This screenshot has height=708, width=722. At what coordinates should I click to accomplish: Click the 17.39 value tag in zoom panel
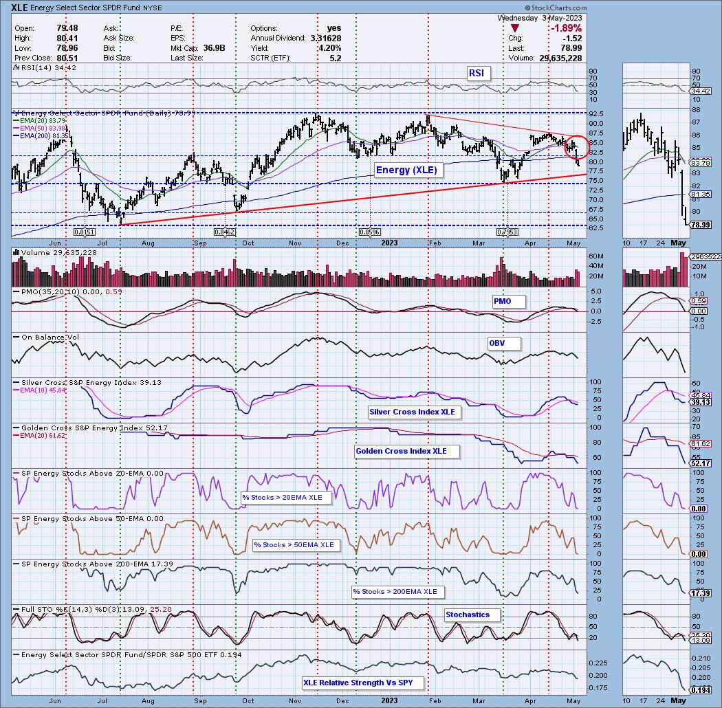[701, 593]
